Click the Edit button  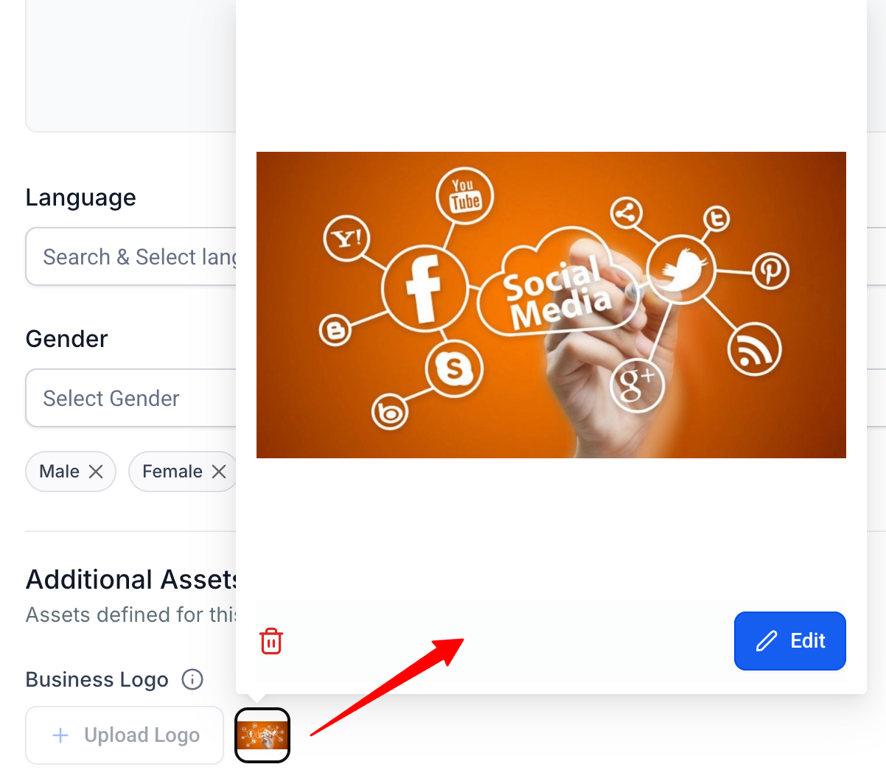click(x=790, y=641)
